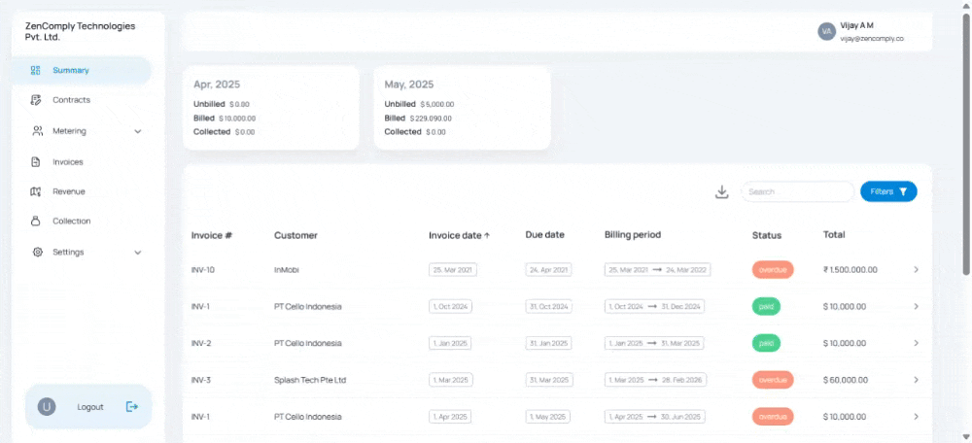The height and width of the screenshot is (443, 972).
Task: Click the funnel icon on Filters button
Action: 903,191
